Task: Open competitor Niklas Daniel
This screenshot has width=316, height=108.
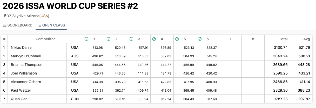Action: click(x=22, y=48)
